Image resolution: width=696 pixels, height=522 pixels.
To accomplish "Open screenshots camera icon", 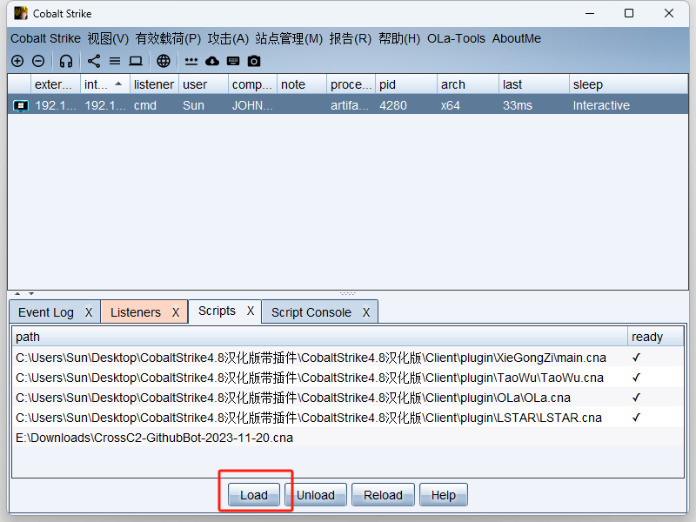I will tap(254, 61).
